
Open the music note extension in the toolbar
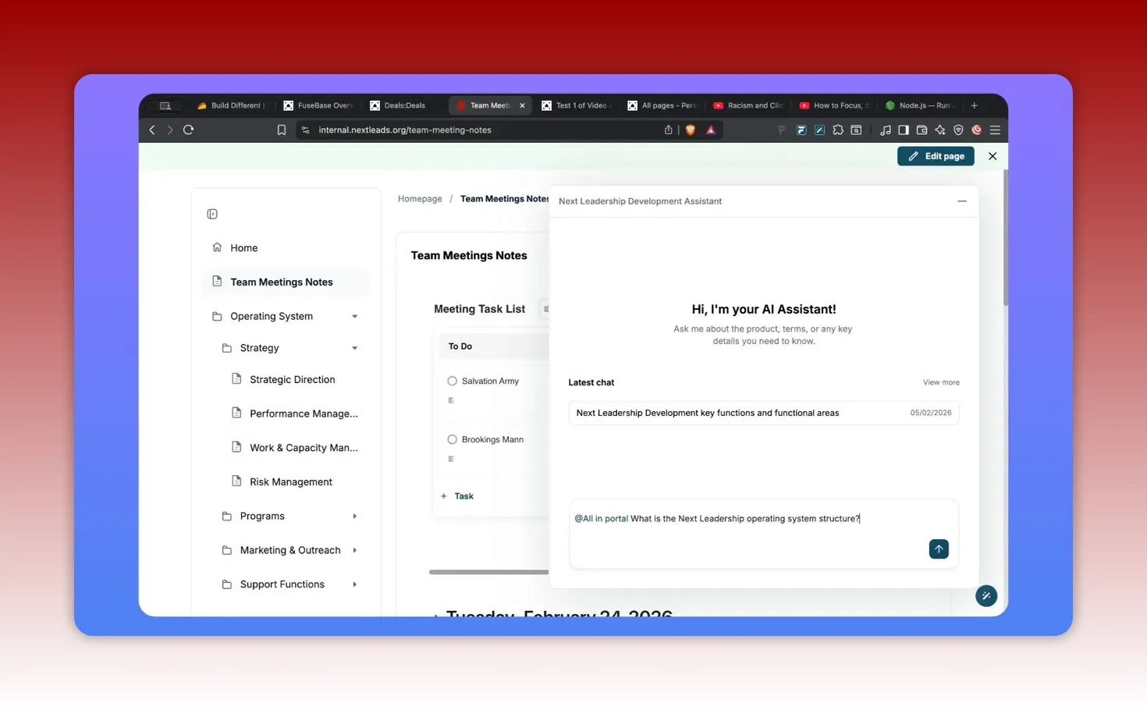coord(886,130)
